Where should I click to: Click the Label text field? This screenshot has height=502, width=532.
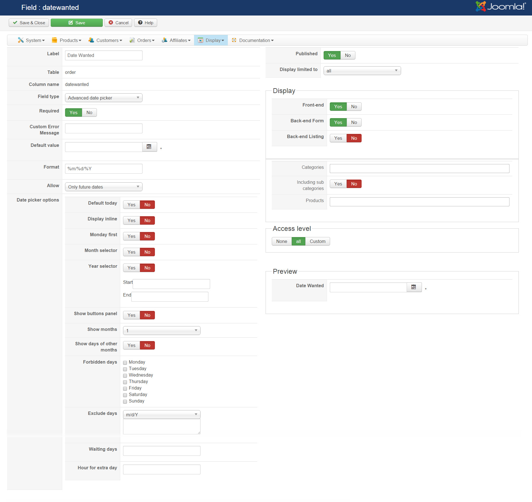pyautogui.click(x=104, y=55)
